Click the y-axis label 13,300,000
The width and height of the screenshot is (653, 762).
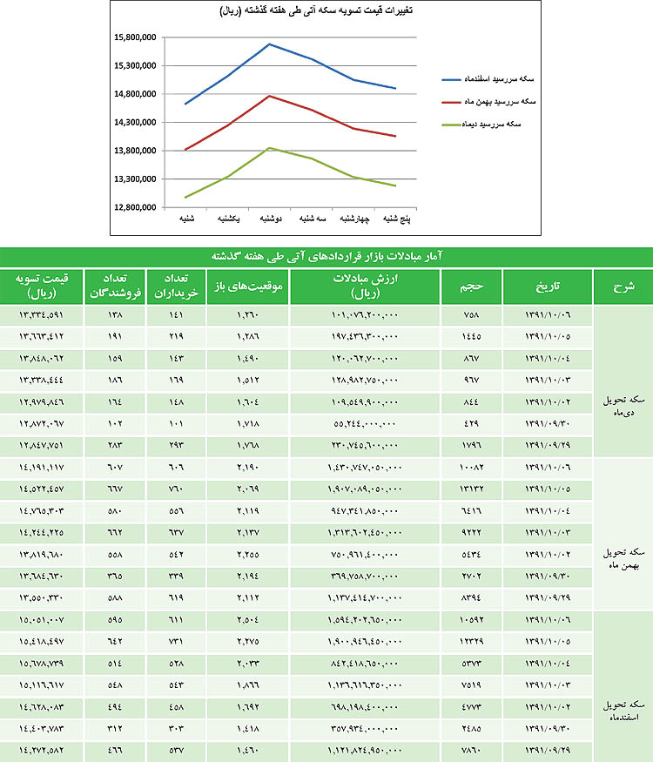[135, 179]
